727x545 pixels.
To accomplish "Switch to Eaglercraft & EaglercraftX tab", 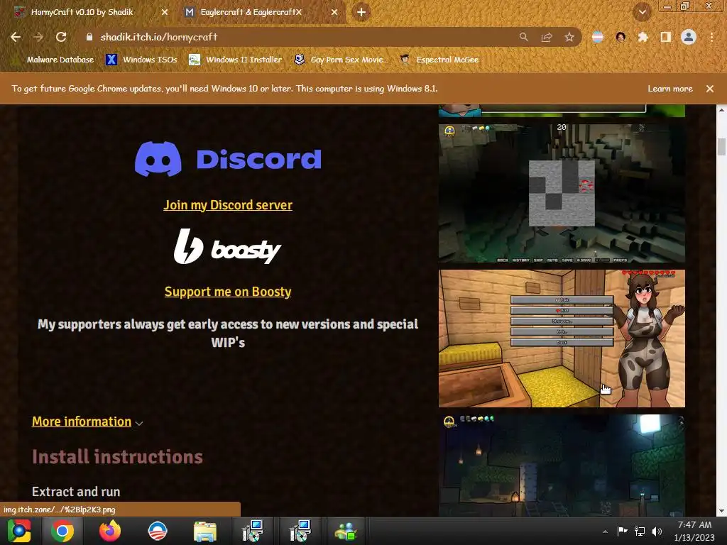I will coord(251,12).
